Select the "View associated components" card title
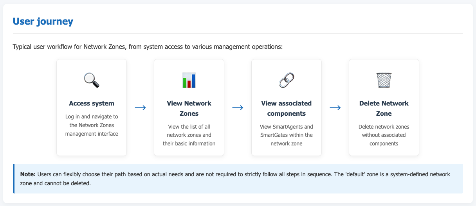Viewport: 476px width, 206px height. pyautogui.click(x=287, y=108)
